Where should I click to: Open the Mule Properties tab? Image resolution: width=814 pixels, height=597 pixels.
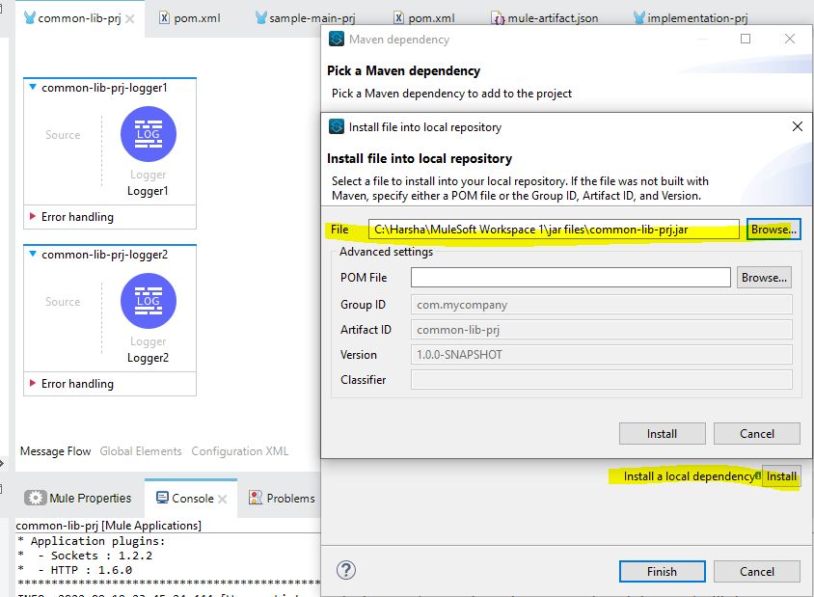(78, 498)
